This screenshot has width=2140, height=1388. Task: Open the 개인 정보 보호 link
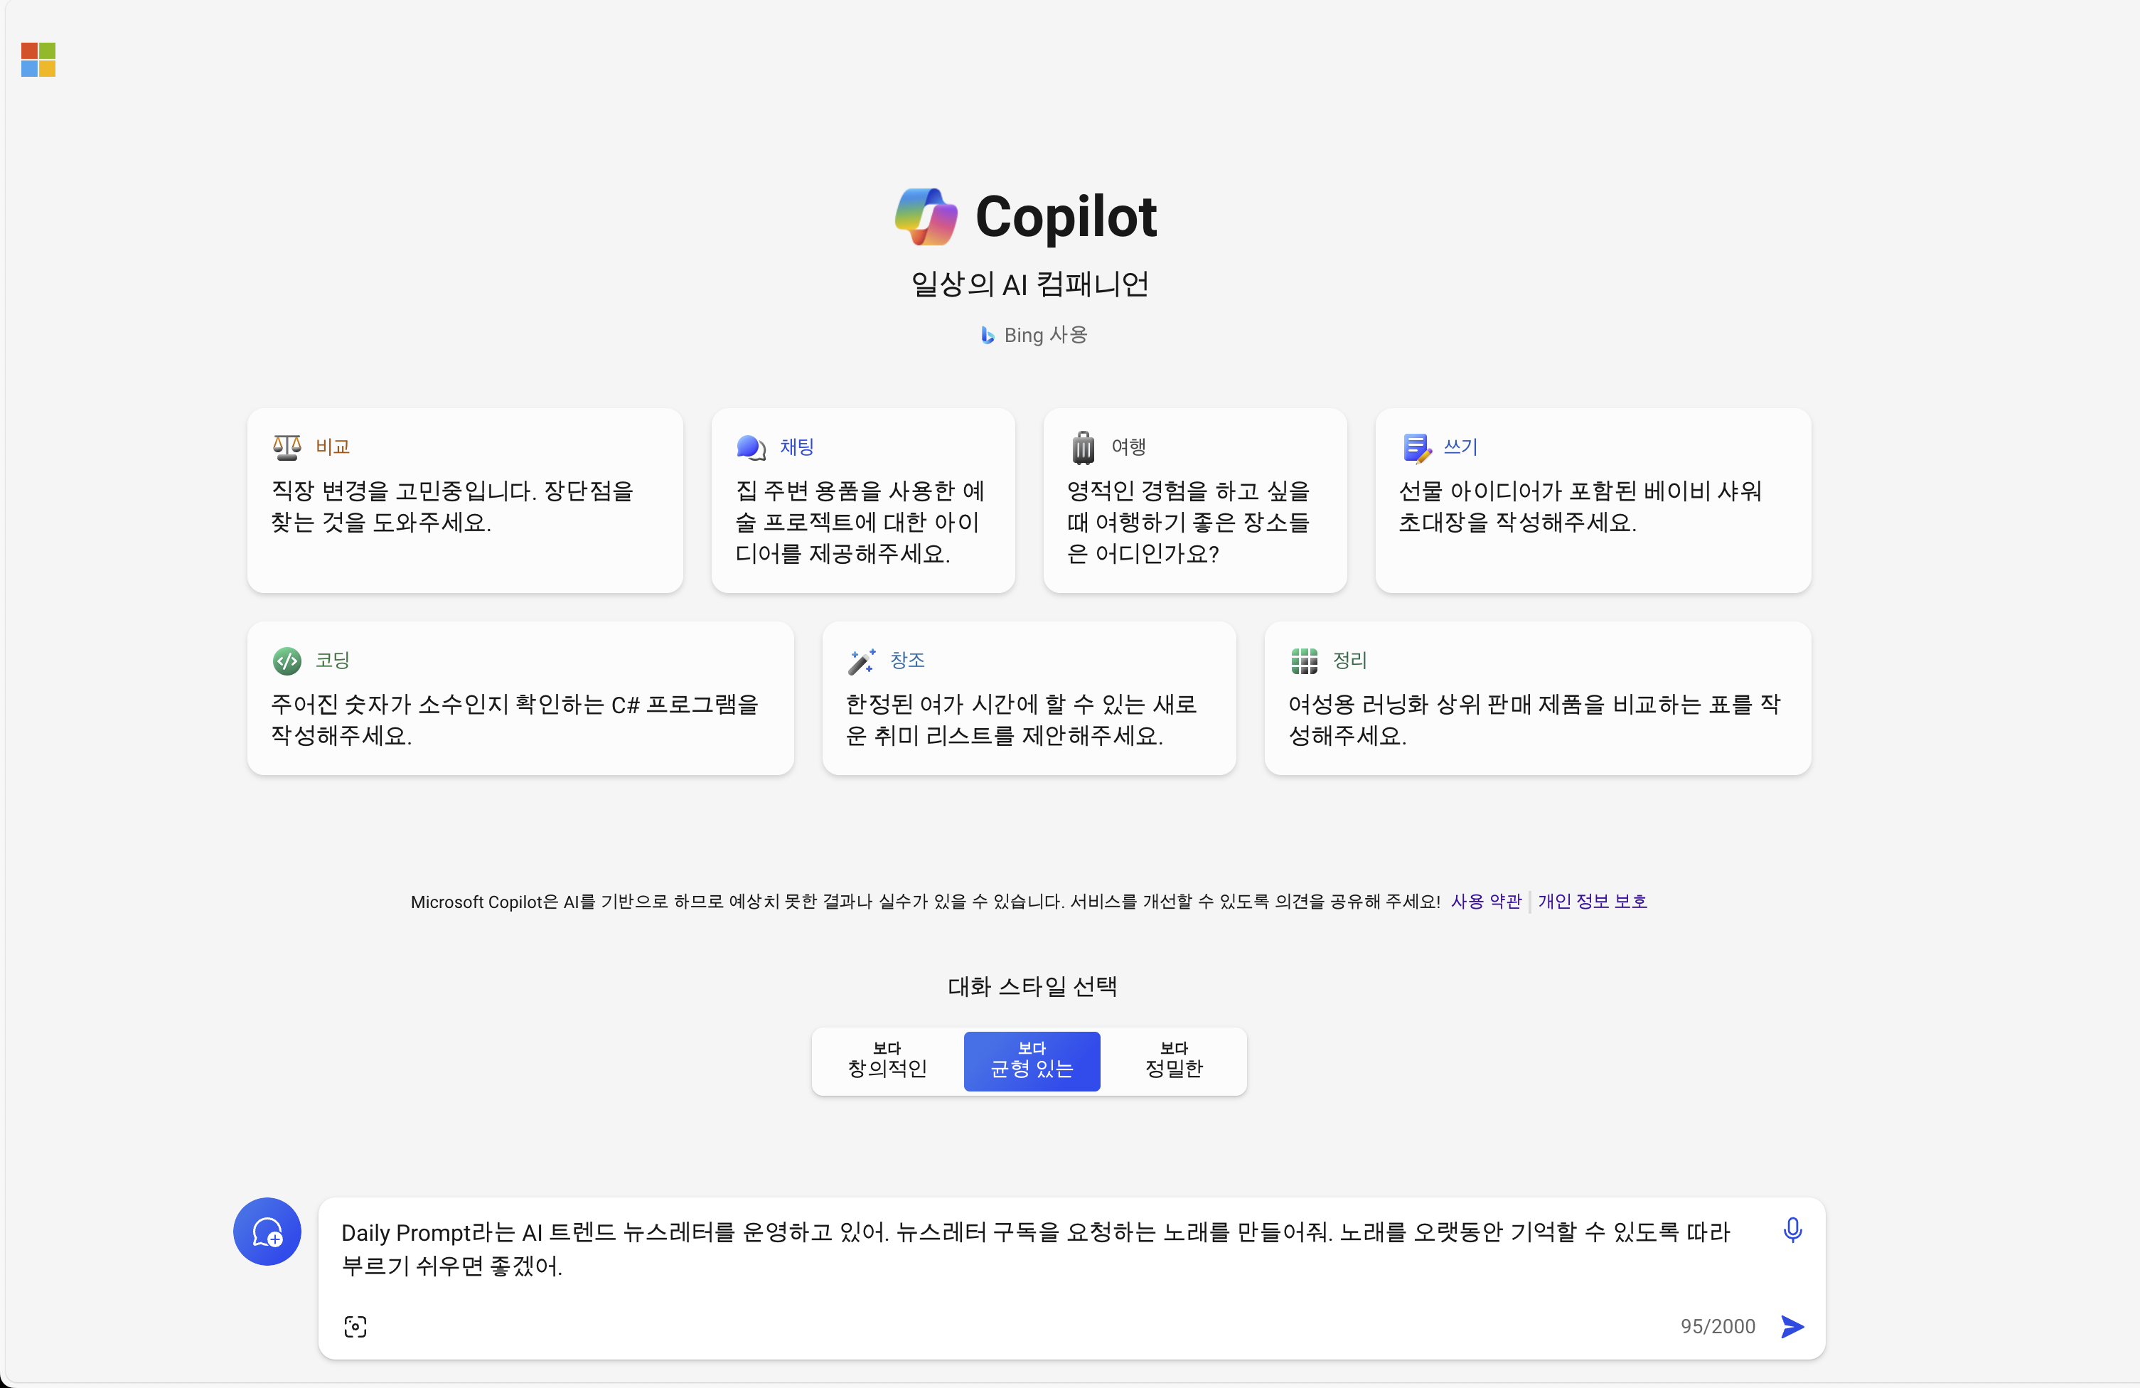(x=1593, y=902)
